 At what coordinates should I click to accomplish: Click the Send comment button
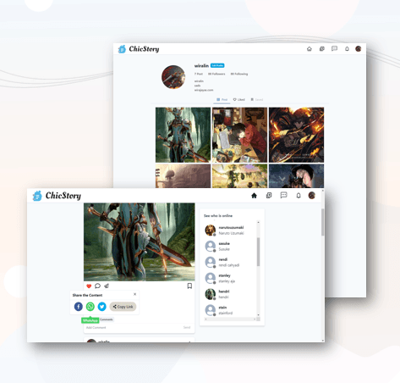pyautogui.click(x=187, y=328)
